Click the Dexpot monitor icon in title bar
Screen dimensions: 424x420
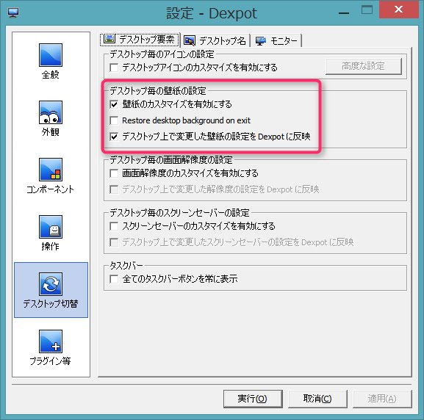click(13, 12)
